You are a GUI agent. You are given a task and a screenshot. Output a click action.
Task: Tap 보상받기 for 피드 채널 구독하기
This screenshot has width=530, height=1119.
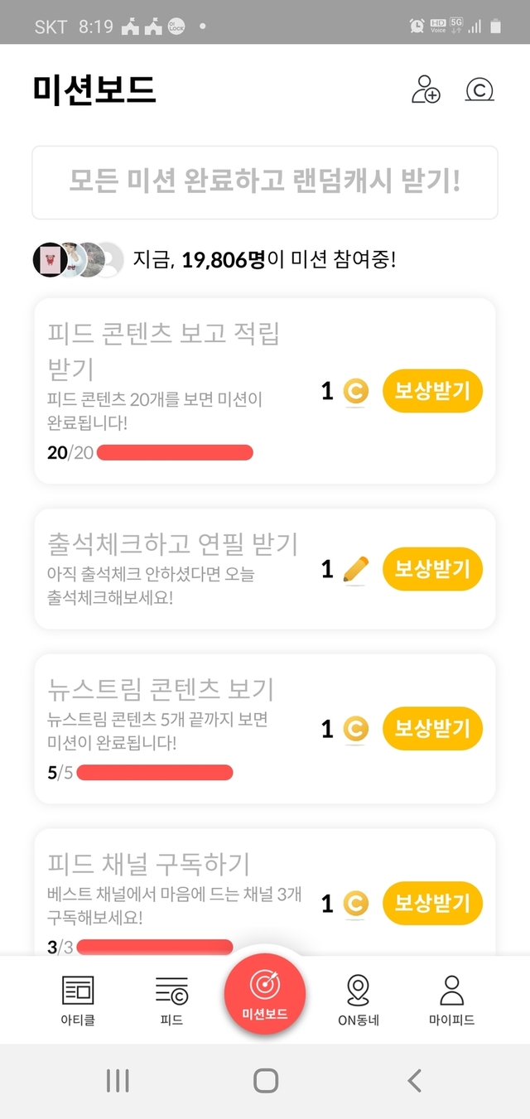(x=432, y=902)
